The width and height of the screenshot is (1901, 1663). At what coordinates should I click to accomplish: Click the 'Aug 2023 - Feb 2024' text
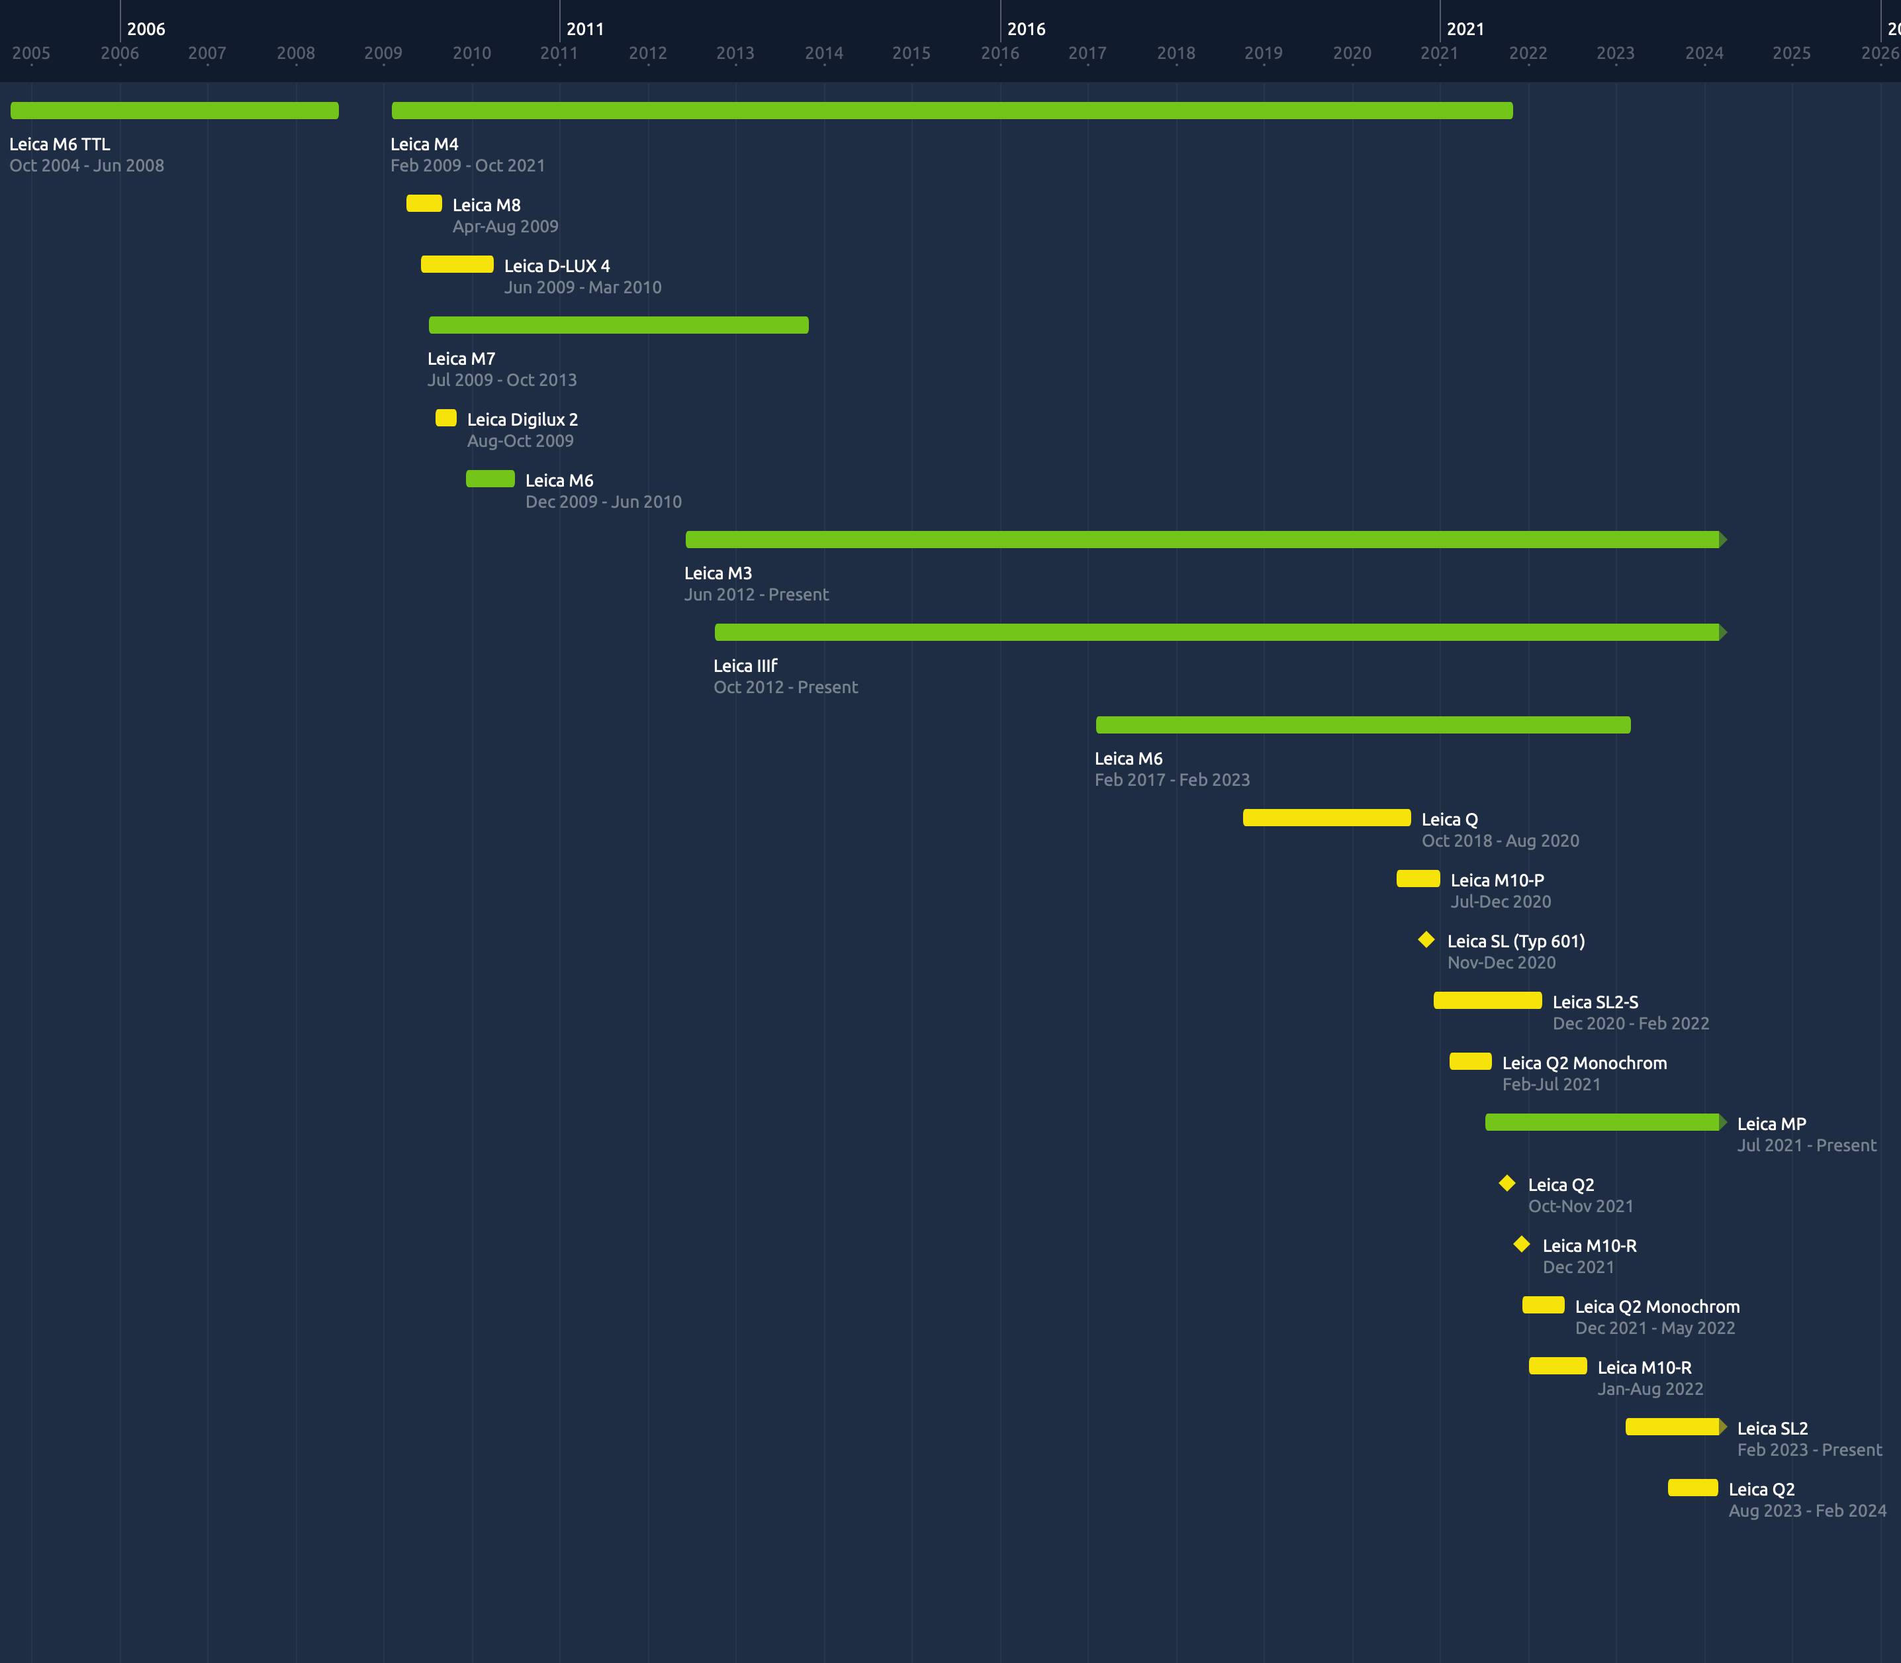tap(1807, 1511)
